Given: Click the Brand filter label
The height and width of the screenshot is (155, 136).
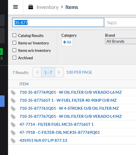Looking at the screenshot, I should tap(110, 35).
